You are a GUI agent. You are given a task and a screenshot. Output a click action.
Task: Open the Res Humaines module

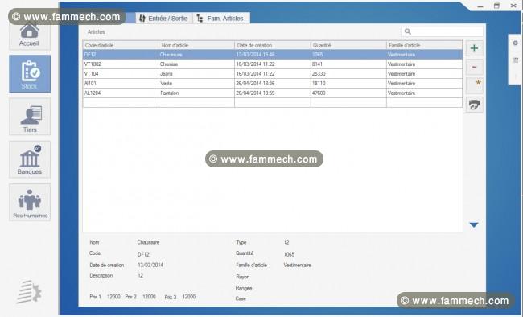point(30,202)
